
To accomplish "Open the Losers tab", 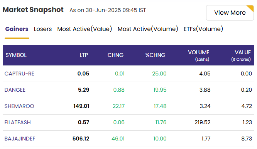I will click(x=43, y=29).
